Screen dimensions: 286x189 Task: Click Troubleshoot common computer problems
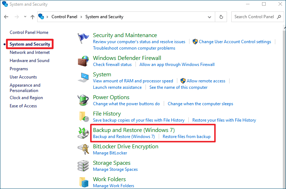(x=134, y=48)
